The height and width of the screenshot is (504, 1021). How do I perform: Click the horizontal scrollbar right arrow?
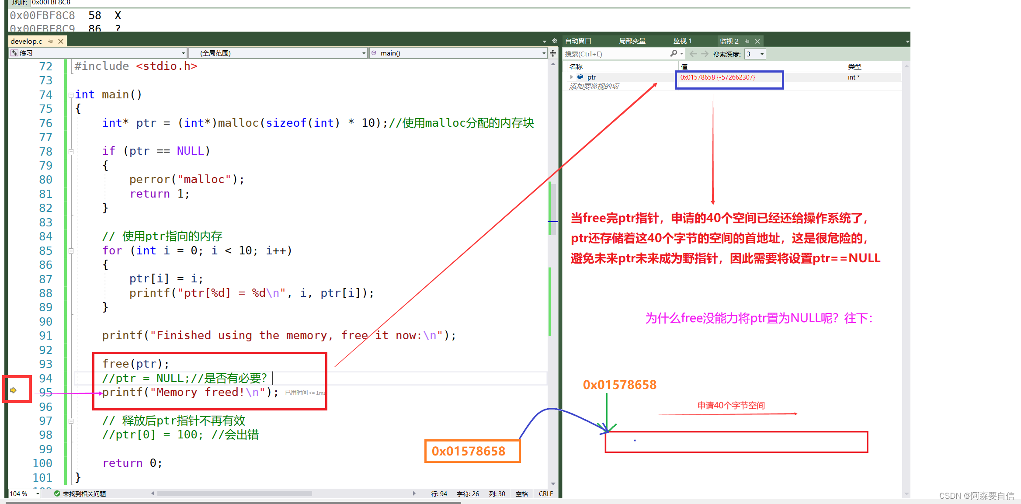coord(414,494)
